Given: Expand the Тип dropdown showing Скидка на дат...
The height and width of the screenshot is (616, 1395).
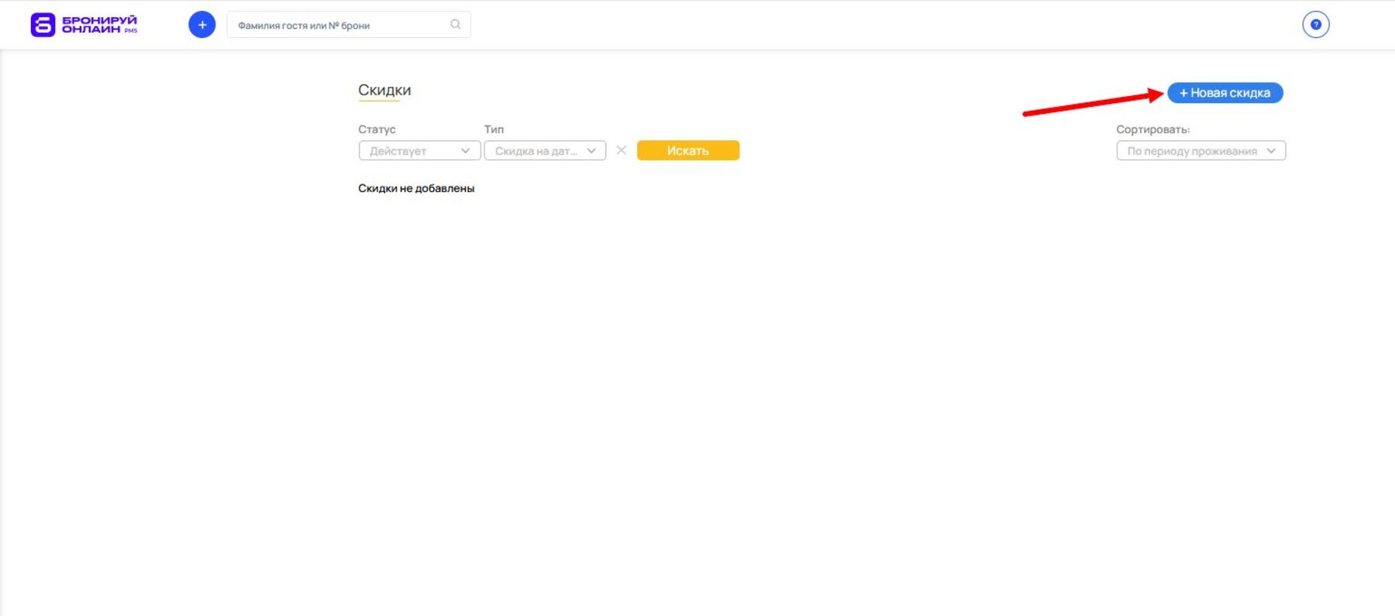Looking at the screenshot, I should point(536,151).
